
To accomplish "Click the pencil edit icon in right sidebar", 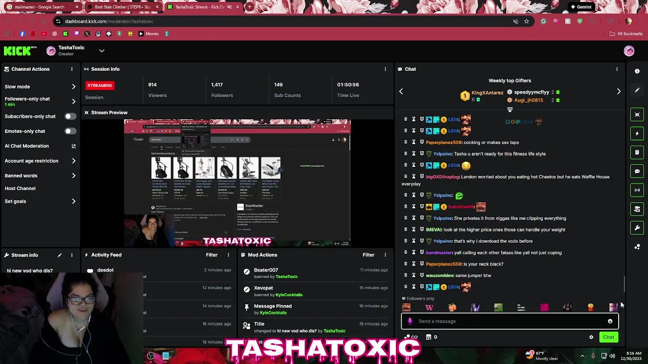I will 637,90.
